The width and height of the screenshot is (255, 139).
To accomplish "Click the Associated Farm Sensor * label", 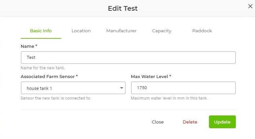I will (49, 77).
